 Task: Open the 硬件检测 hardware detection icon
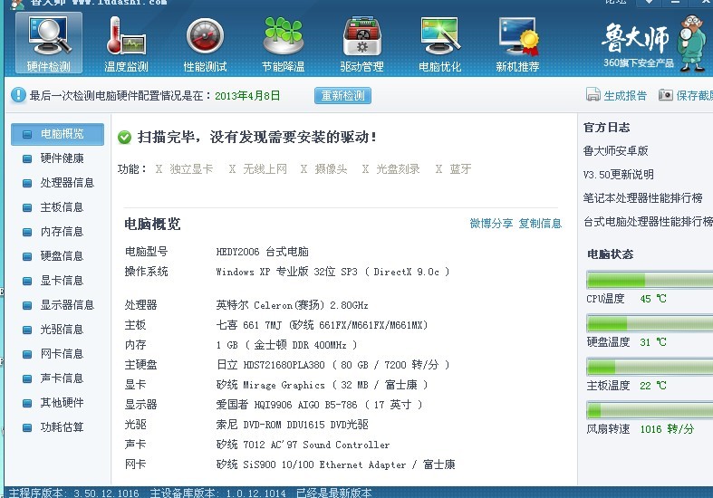point(49,36)
